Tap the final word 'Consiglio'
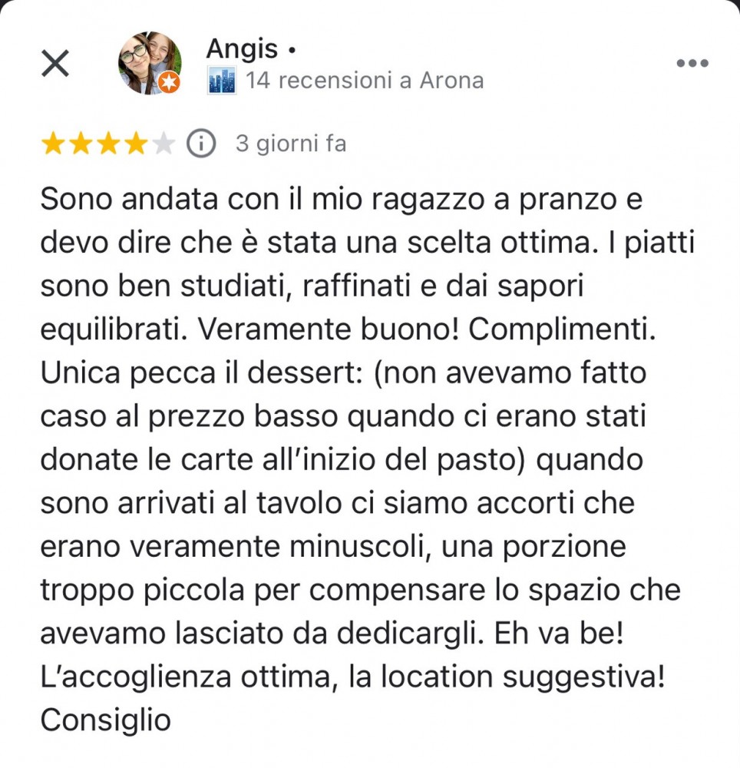740x768 pixels. point(105,721)
